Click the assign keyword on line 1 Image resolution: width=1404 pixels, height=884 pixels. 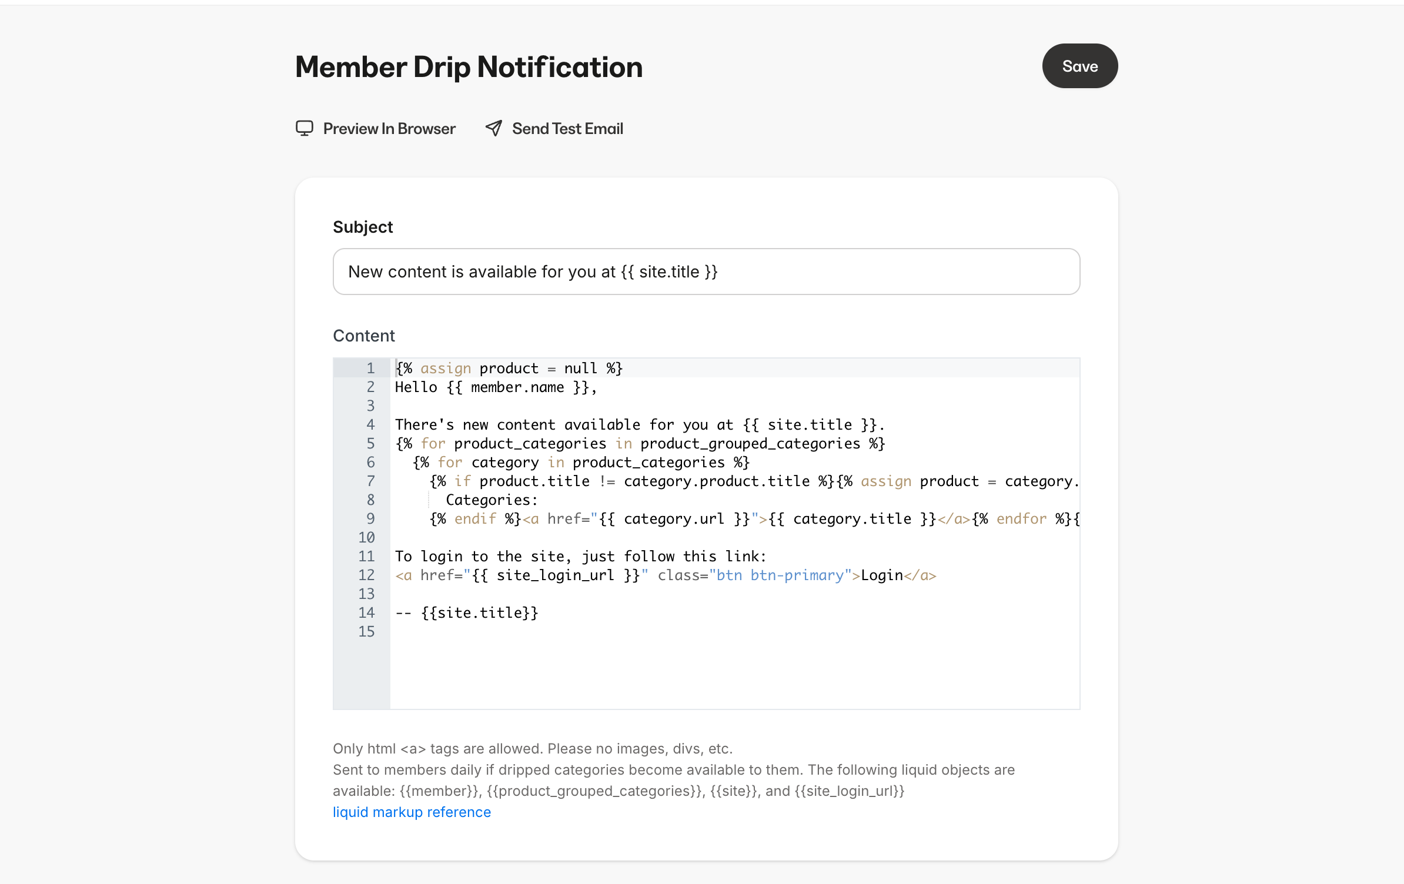point(445,368)
